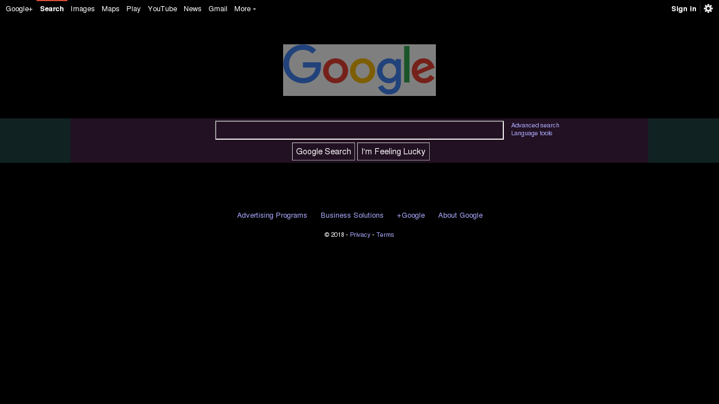The height and width of the screenshot is (404, 719).
Task: Open the About Google link
Action: 461,215
